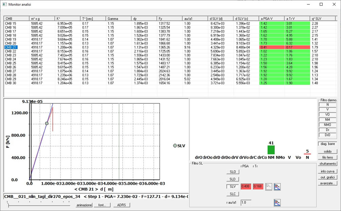The width and height of the screenshot is (341, 211).
Task: Click the red a PGA V cell 0.41
Action: pyautogui.click(x=272, y=47)
